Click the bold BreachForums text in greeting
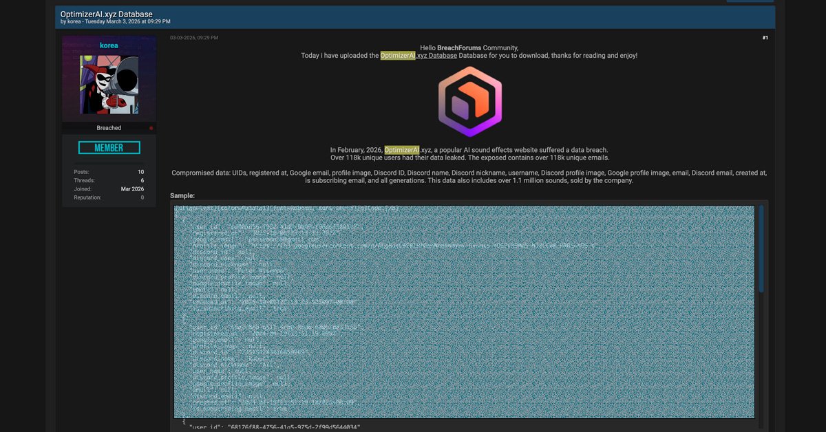This screenshot has height=432, width=826. tap(459, 48)
